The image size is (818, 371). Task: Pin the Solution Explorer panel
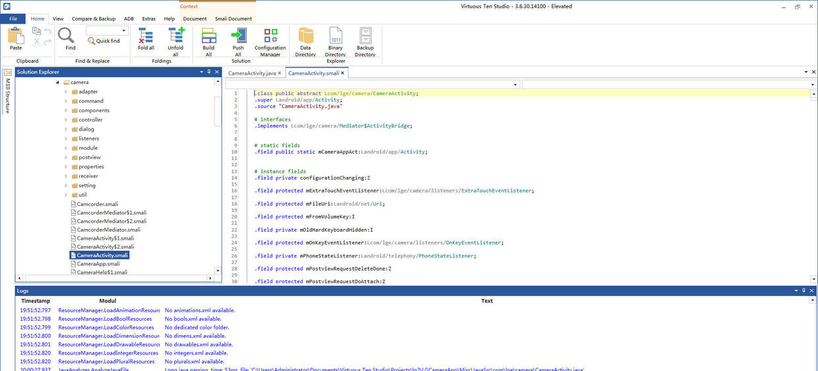(209, 72)
